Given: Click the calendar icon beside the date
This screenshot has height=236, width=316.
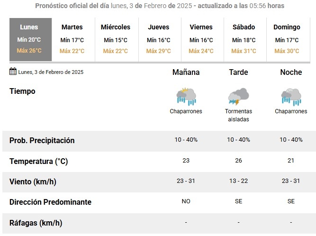Looking at the screenshot, I should click(x=13, y=72).
